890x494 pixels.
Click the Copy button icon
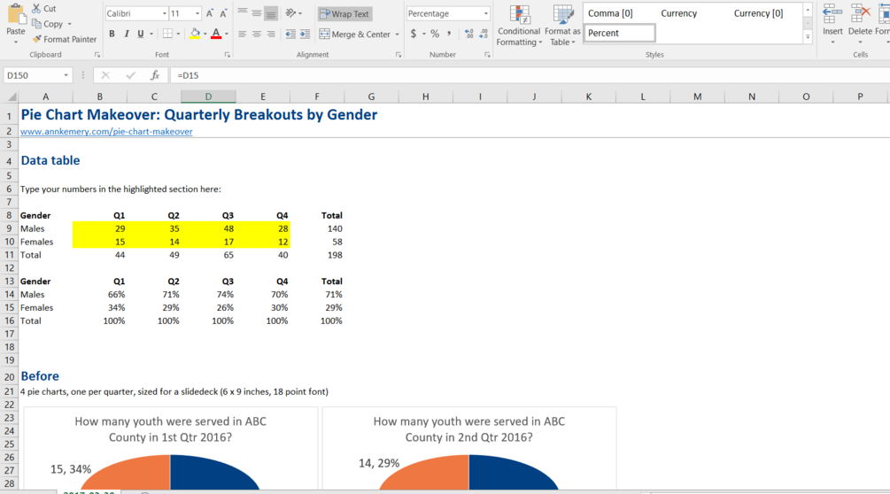[36, 24]
